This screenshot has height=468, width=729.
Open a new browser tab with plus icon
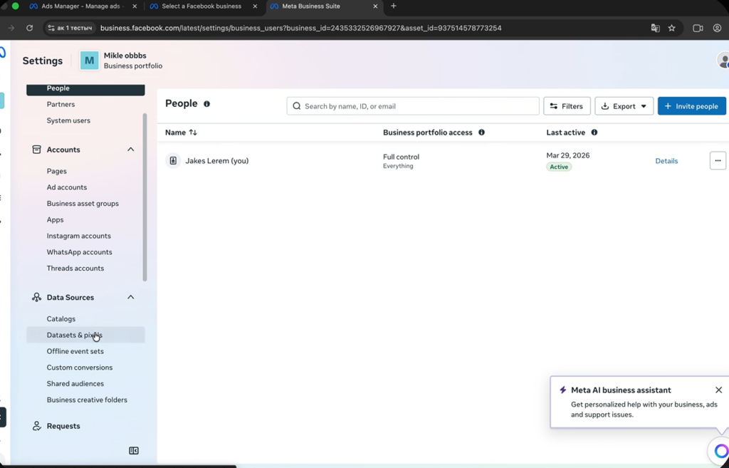tap(393, 6)
